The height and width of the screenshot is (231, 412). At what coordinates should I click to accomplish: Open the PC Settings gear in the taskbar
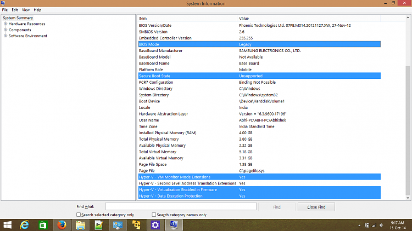[155, 225]
